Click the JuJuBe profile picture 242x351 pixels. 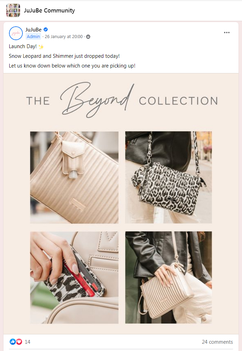point(16,33)
